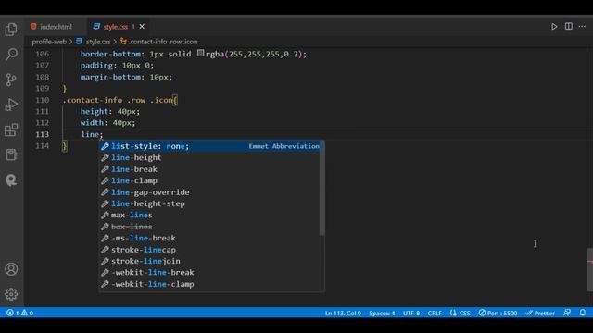Open the Extensions view
This screenshot has height=333, width=593.
tap(11, 129)
